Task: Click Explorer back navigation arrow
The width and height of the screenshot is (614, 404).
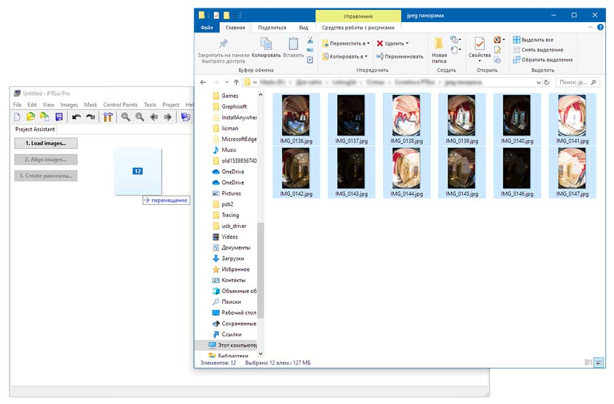Action: tap(203, 82)
